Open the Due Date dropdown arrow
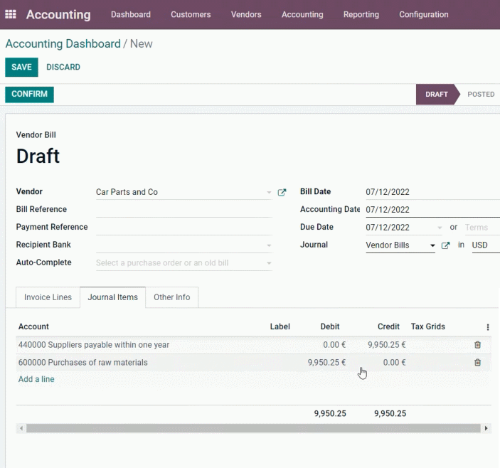The width and height of the screenshot is (500, 468). (440, 228)
